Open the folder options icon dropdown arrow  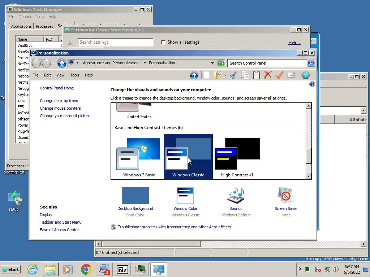tap(225, 75)
